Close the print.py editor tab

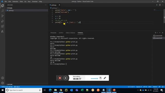coord(59,5)
